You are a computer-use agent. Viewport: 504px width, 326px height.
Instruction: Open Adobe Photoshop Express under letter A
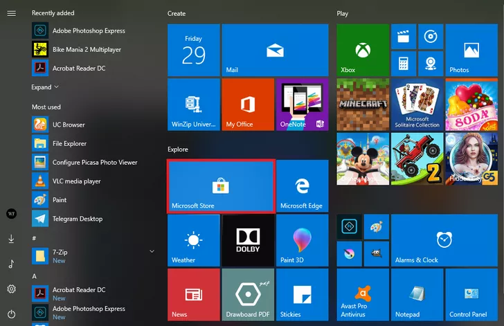[x=93, y=312]
